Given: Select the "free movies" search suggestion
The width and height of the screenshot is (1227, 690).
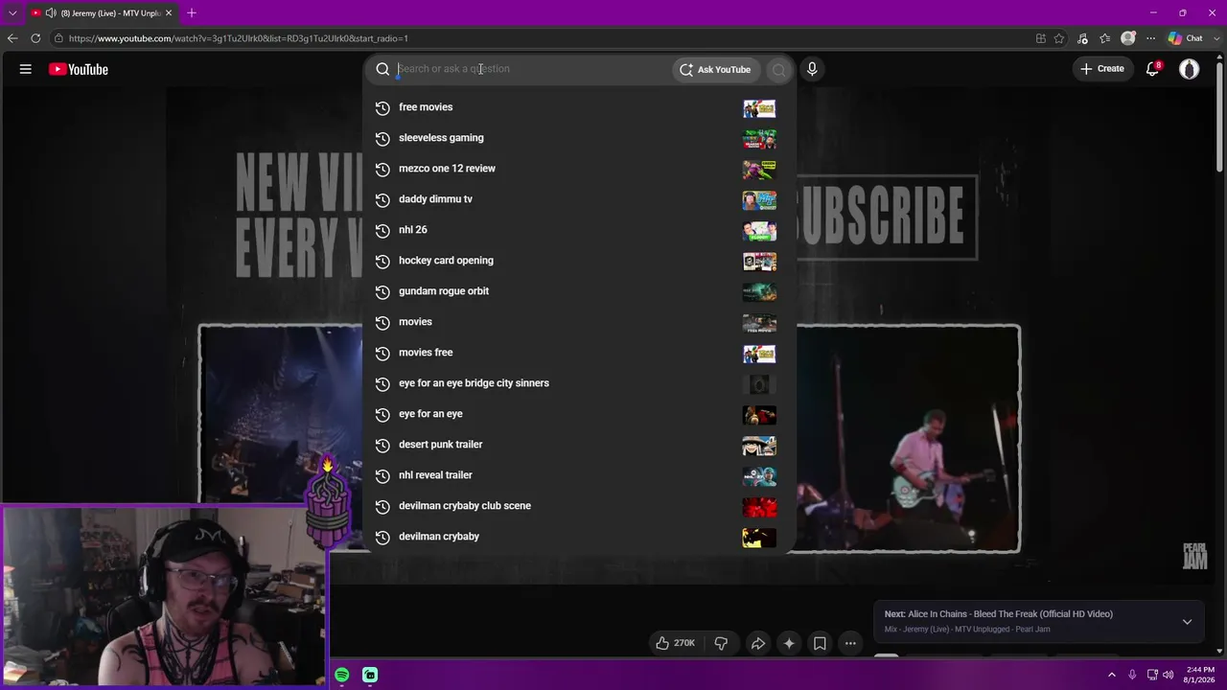Looking at the screenshot, I should tap(579, 107).
